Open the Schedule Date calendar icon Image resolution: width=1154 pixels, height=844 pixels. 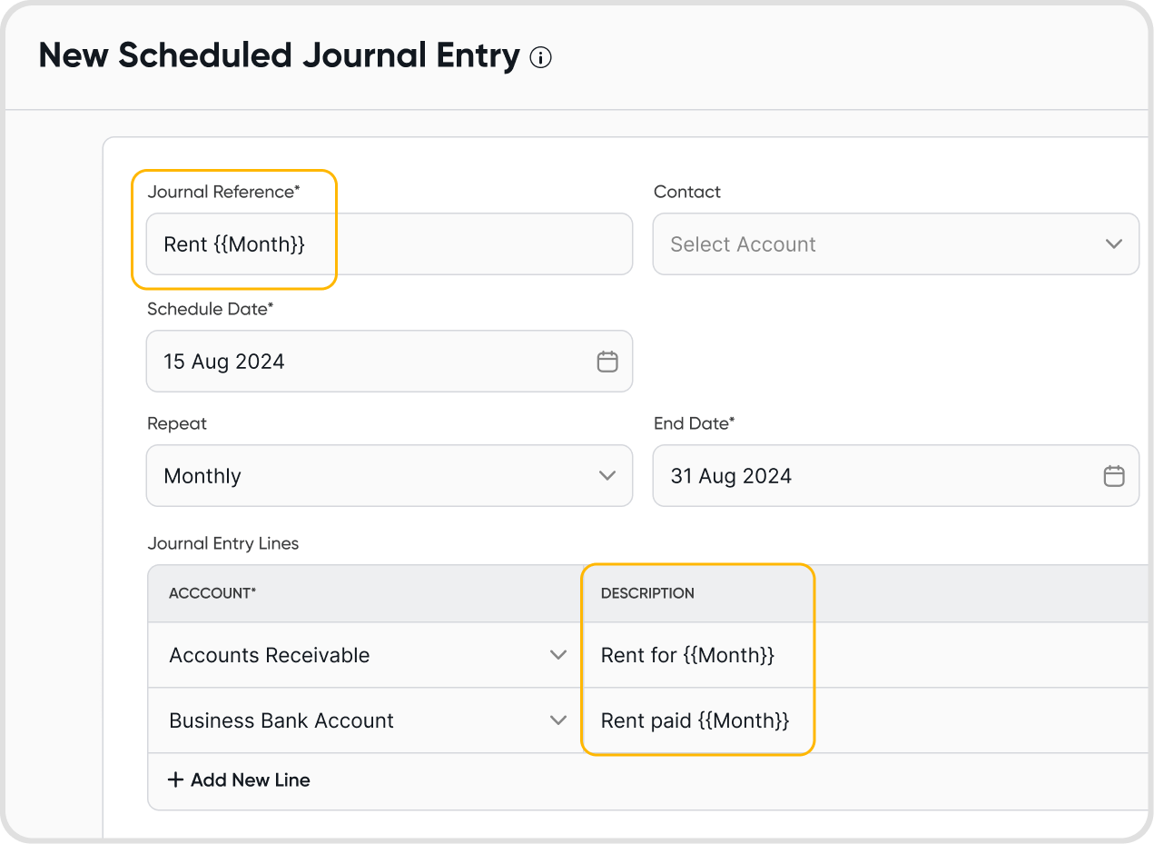point(607,362)
